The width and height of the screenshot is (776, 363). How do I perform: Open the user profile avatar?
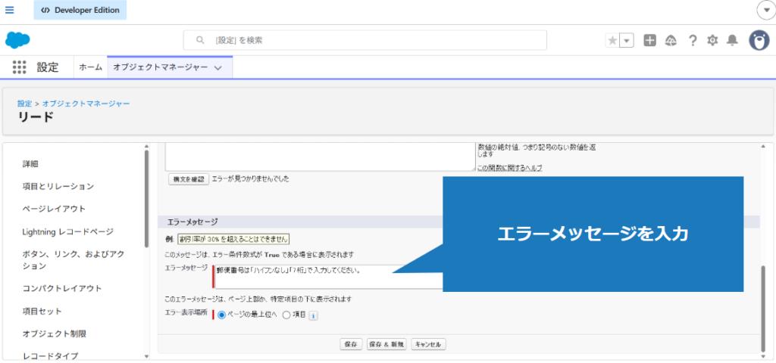[x=759, y=41]
